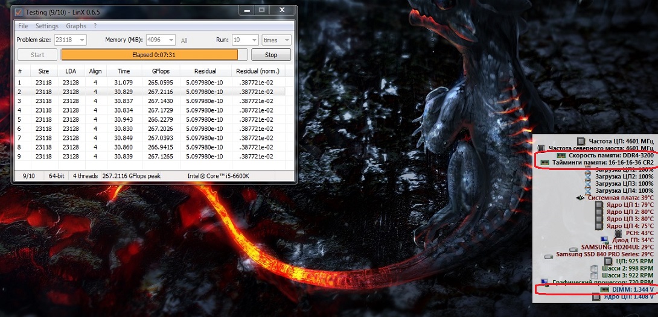Click the hourglass icon for CPU1 load
This screenshot has width=658, height=317.
(x=588, y=171)
